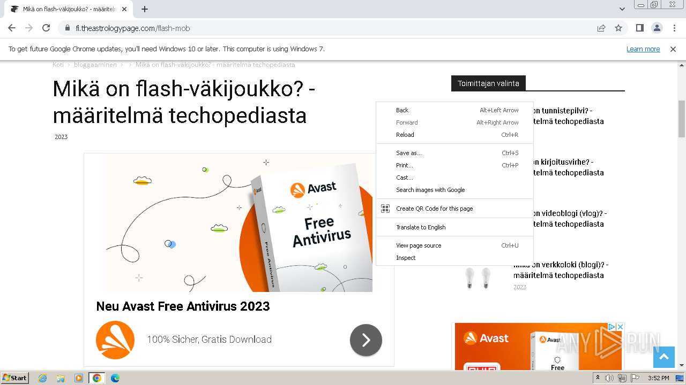This screenshot has width=686, height=385.
Task: Click the share page icon in address bar
Action: tap(601, 28)
